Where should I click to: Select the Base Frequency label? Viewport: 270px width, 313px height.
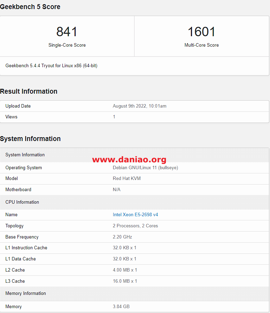[22, 237]
